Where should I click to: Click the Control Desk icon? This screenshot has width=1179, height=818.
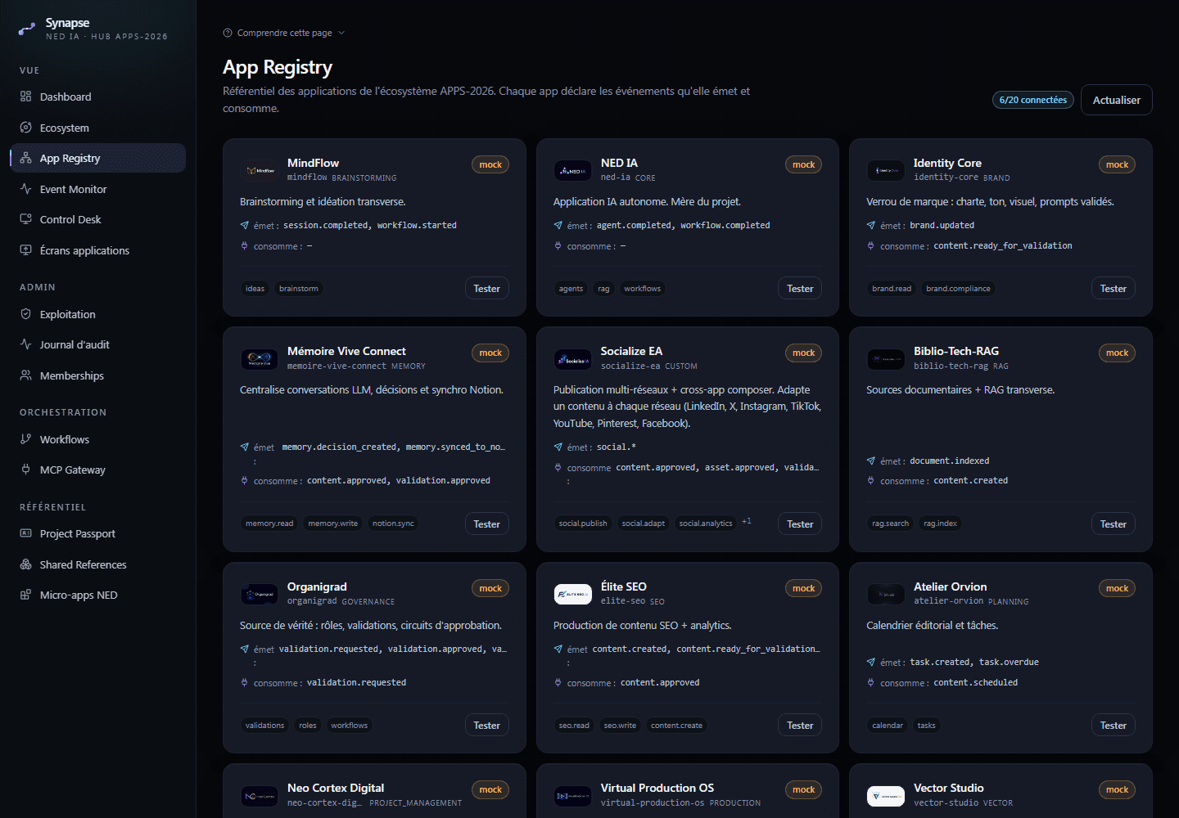click(x=25, y=219)
